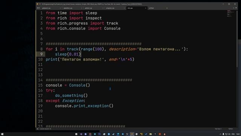Click the Sublime Text taskbar icon
The width and height of the screenshot is (241, 136).
(132, 134)
